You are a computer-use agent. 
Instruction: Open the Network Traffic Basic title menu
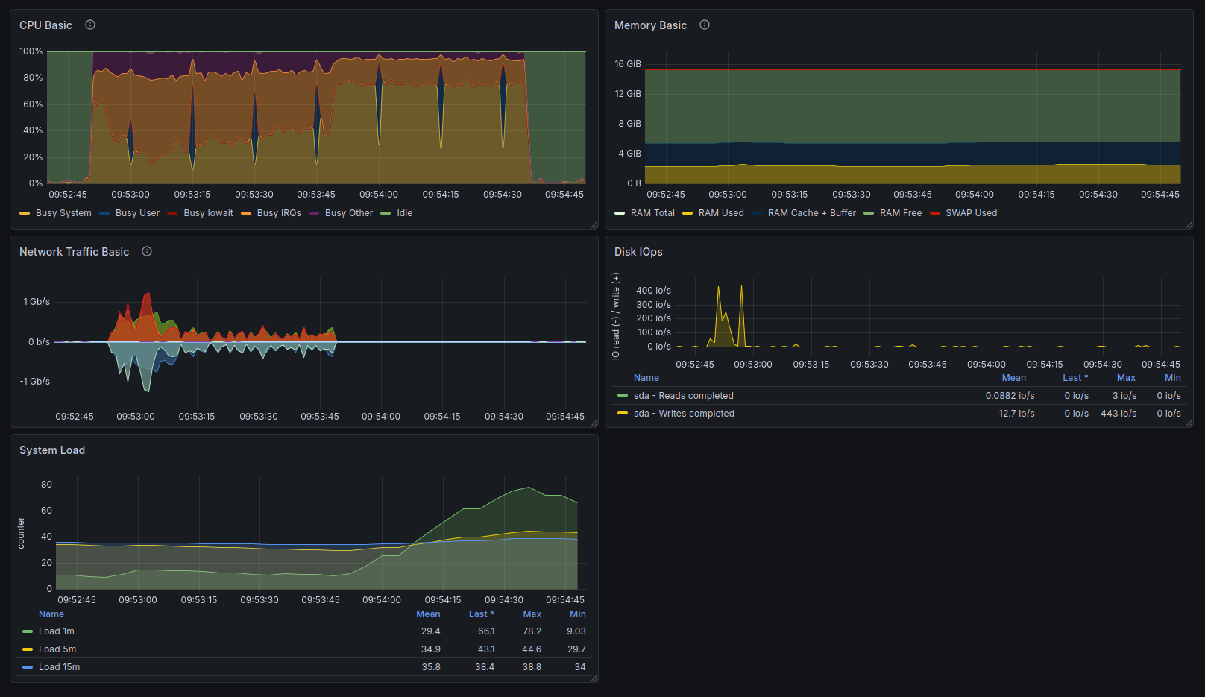click(x=74, y=251)
